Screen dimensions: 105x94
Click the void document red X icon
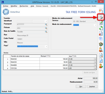click(101, 33)
